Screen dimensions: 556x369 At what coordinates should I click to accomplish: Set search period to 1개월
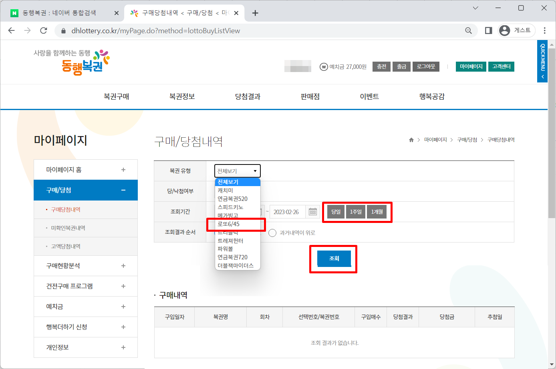click(x=377, y=212)
